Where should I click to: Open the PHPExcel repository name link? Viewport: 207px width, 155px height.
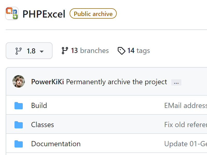point(44,14)
